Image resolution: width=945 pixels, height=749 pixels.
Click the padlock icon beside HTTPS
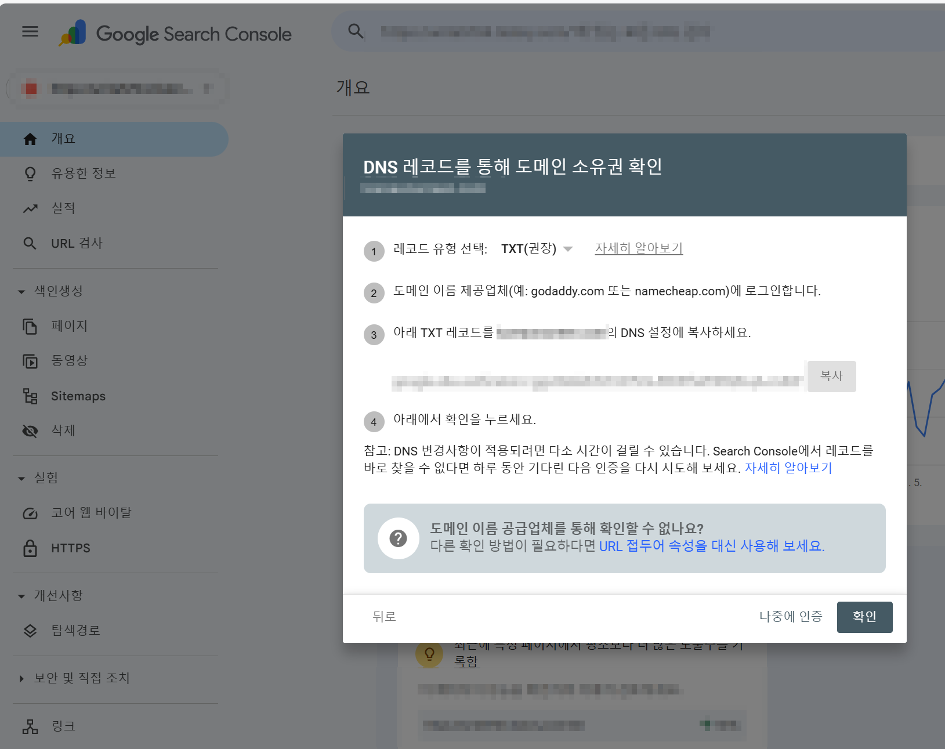[30, 548]
